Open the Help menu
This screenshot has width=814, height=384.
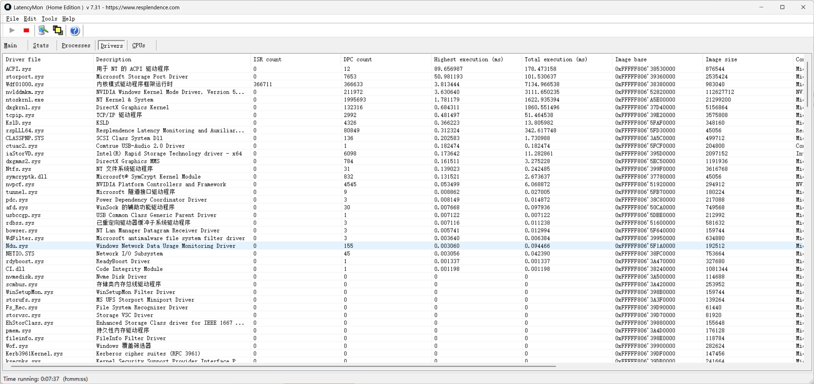point(68,19)
